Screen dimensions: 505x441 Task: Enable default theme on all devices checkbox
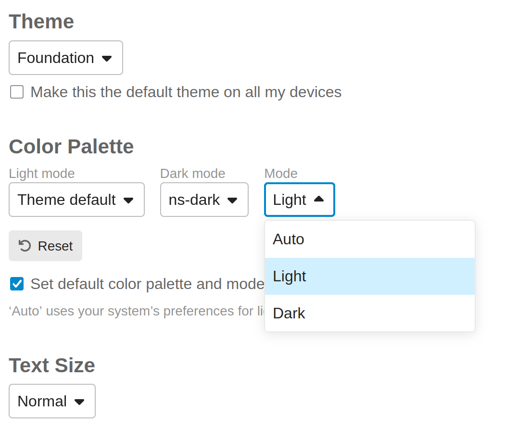[17, 92]
